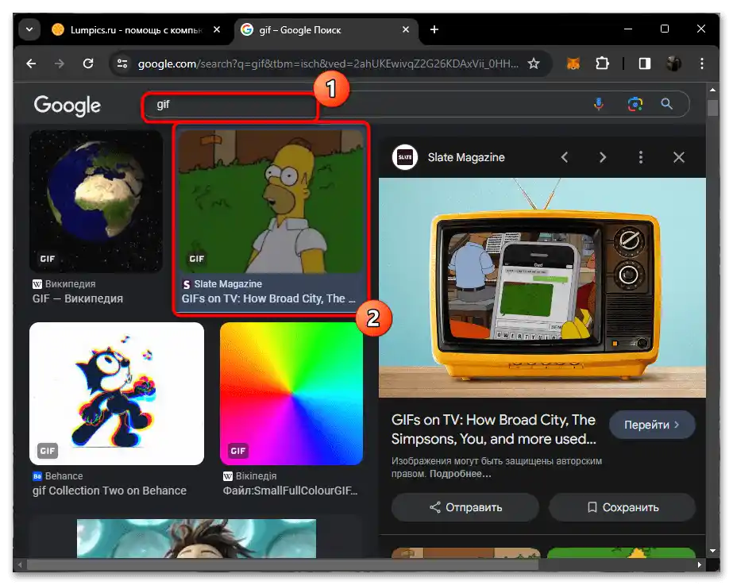Screen dimensions: 733x585
Task: Open the tab search dropdown arrow
Action: [x=29, y=29]
